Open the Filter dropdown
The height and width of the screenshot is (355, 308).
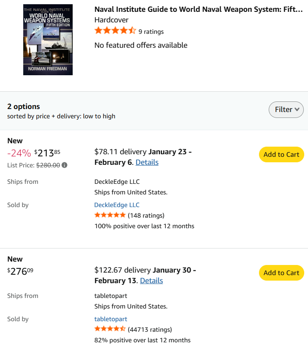[286, 109]
